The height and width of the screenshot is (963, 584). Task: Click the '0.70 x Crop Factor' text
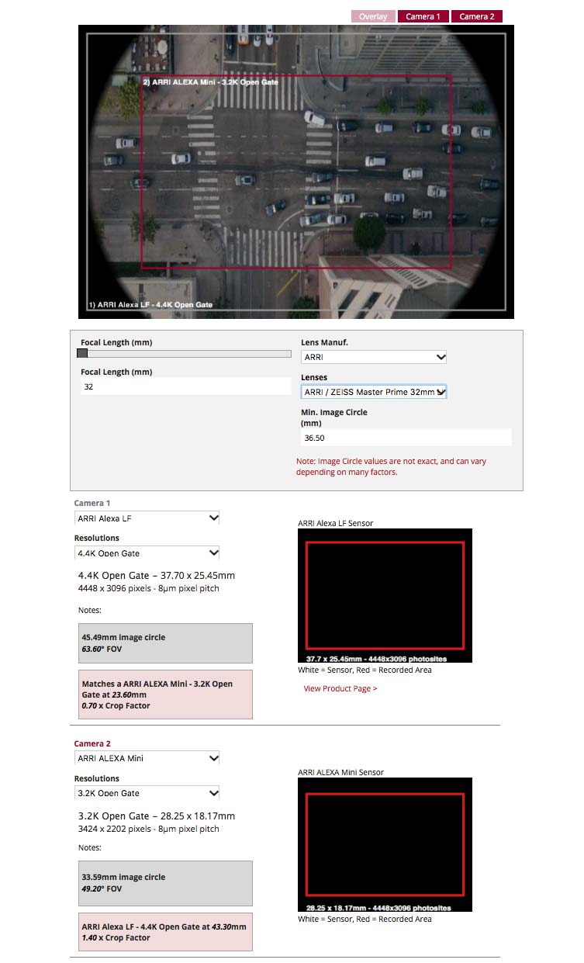[116, 705]
